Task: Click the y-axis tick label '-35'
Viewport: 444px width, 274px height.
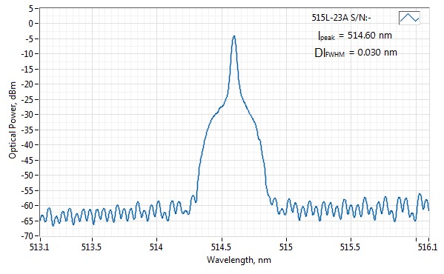Action: coord(27,130)
